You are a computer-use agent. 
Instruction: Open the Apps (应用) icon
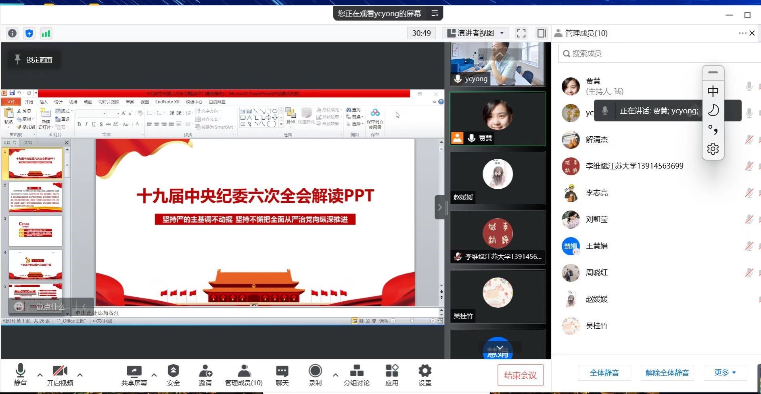tap(391, 375)
